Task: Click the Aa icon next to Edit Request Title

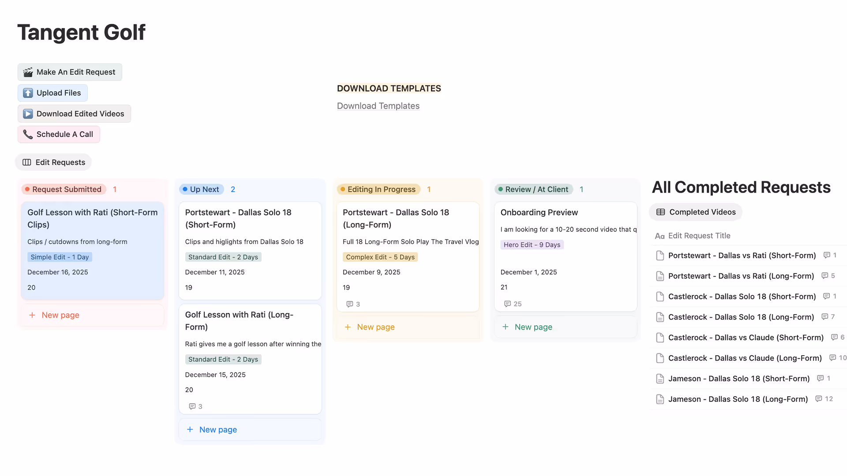Action: pyautogui.click(x=659, y=235)
